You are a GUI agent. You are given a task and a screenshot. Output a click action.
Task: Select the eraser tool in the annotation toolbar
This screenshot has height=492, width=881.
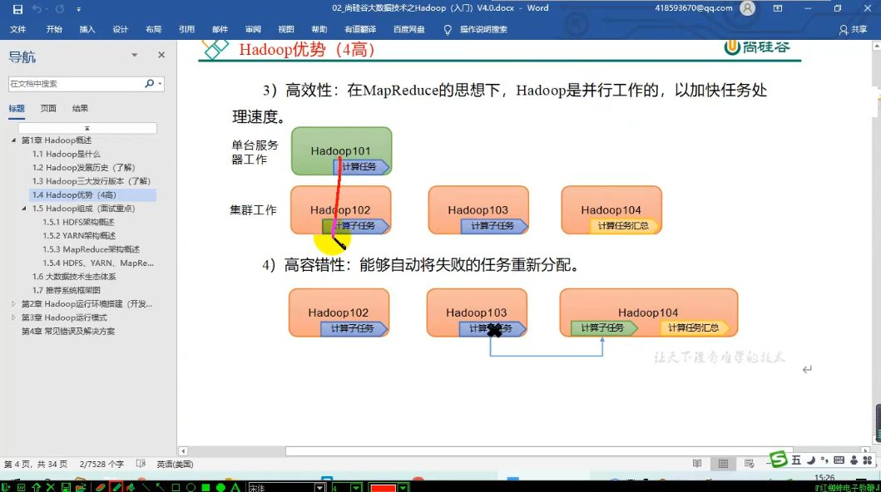pos(100,487)
